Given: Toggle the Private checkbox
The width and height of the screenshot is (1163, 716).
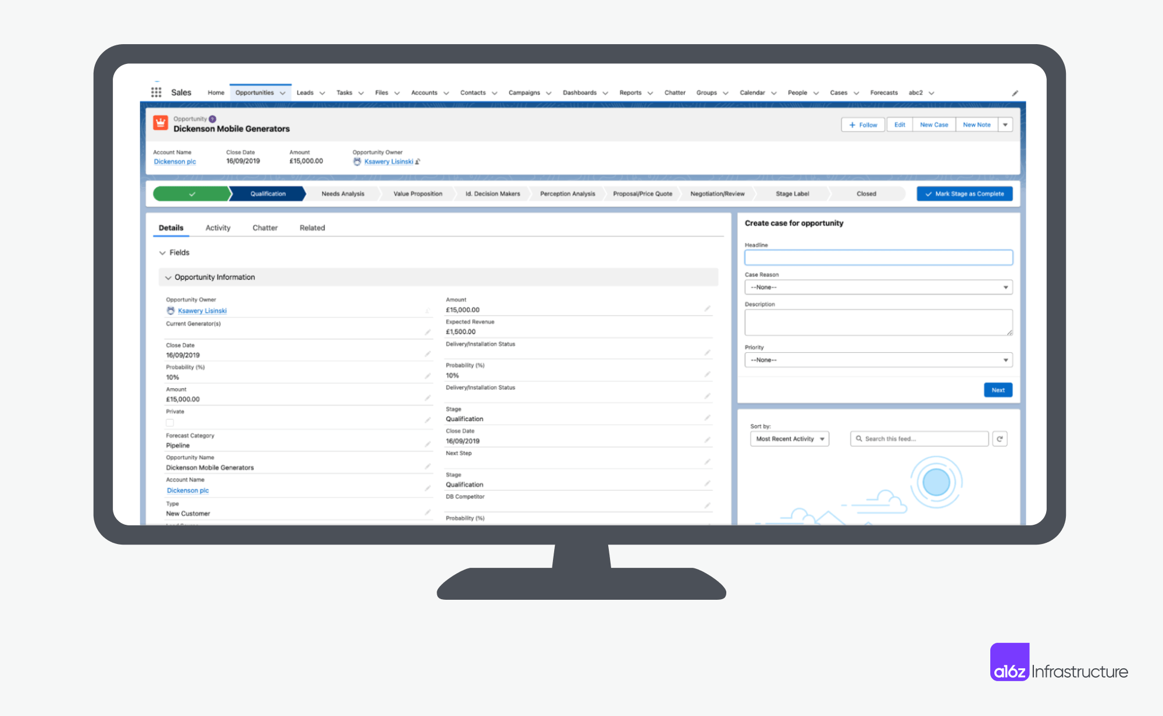Looking at the screenshot, I should pyautogui.click(x=170, y=423).
